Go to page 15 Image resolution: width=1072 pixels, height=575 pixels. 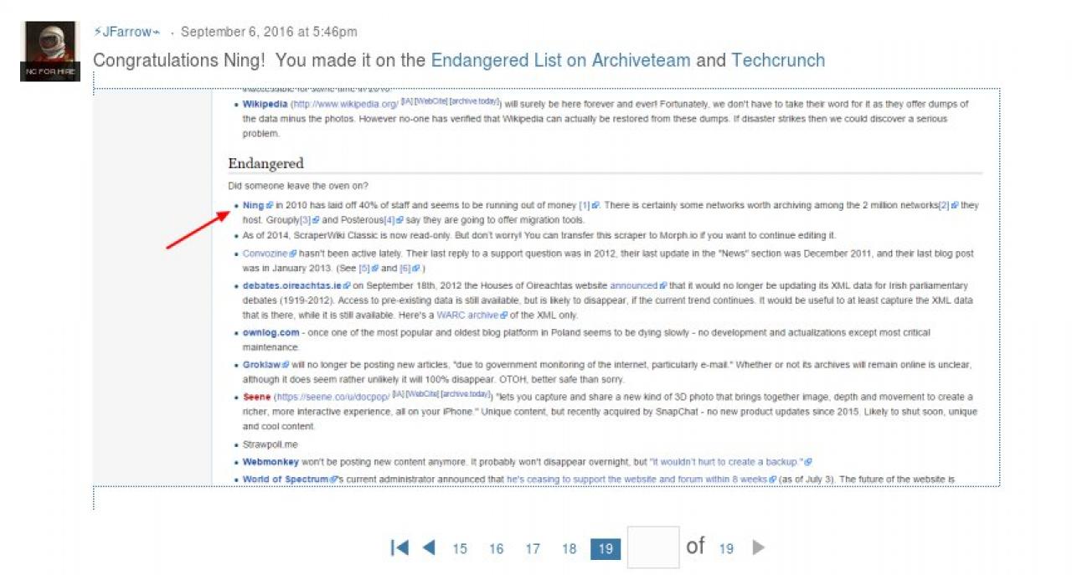point(460,549)
